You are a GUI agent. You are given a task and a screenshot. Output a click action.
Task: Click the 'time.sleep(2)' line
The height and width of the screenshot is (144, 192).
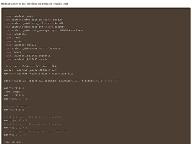click(x=14, y=142)
